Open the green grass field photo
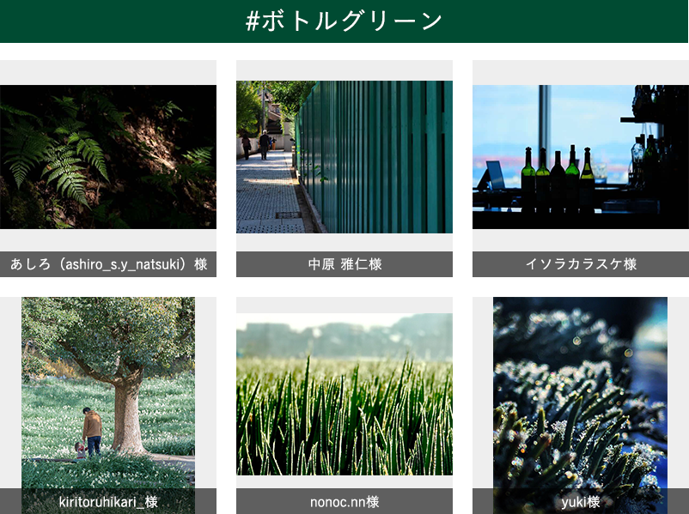Viewport: 689px width, 514px height. pyautogui.click(x=344, y=394)
